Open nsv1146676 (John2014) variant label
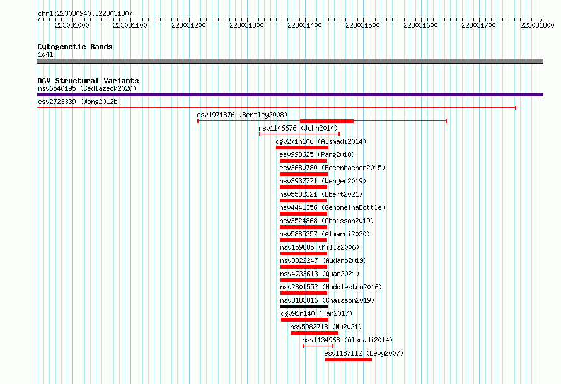 click(x=298, y=128)
